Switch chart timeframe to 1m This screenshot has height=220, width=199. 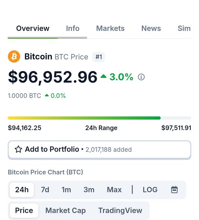66,190
